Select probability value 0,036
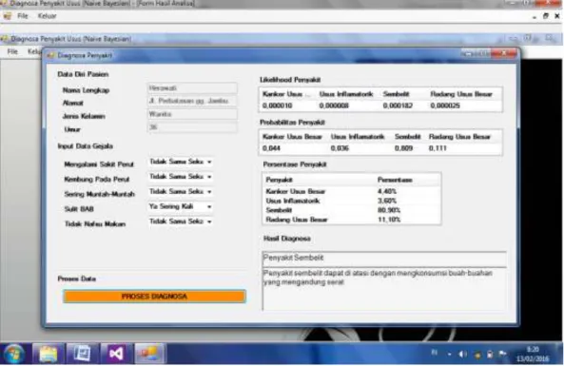The image size is (564, 366). click(x=340, y=148)
